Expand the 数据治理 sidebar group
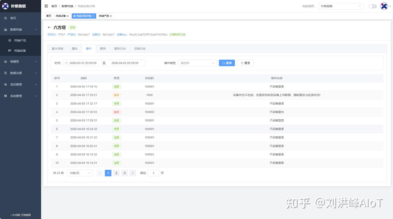 21,73
